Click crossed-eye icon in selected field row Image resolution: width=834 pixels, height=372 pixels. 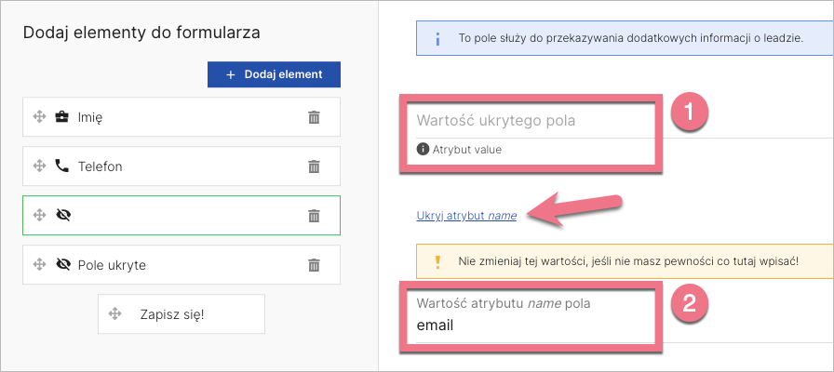[x=63, y=216]
